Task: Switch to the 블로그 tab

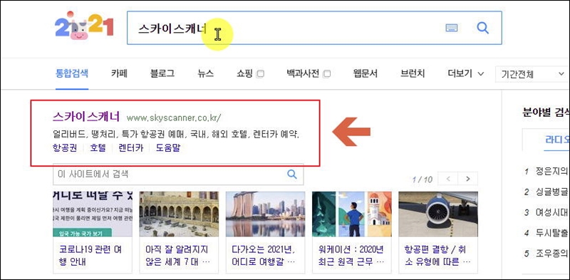Action: click(162, 74)
